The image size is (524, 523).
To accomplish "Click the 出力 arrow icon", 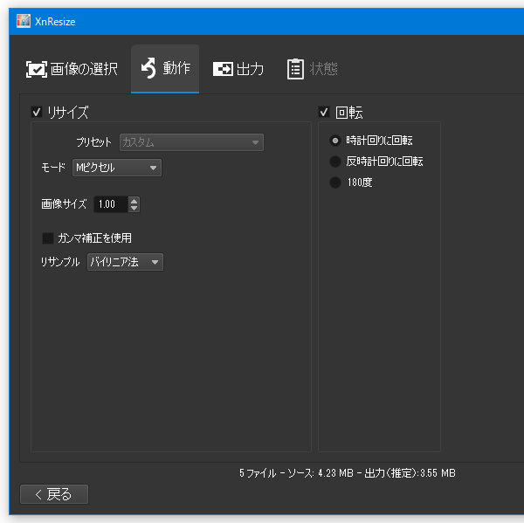I will (223, 69).
